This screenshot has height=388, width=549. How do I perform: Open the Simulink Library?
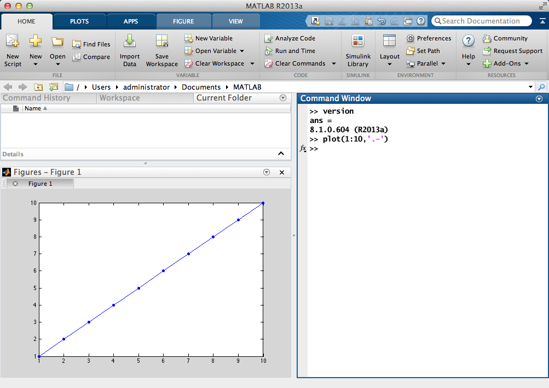(x=358, y=50)
